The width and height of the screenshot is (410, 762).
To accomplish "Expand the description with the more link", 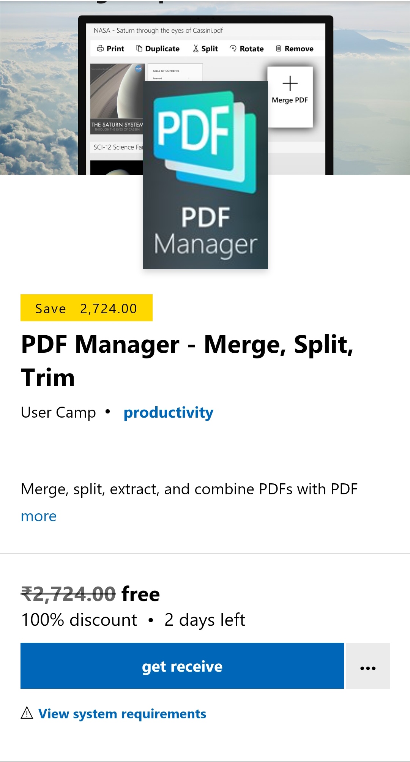I will [39, 516].
